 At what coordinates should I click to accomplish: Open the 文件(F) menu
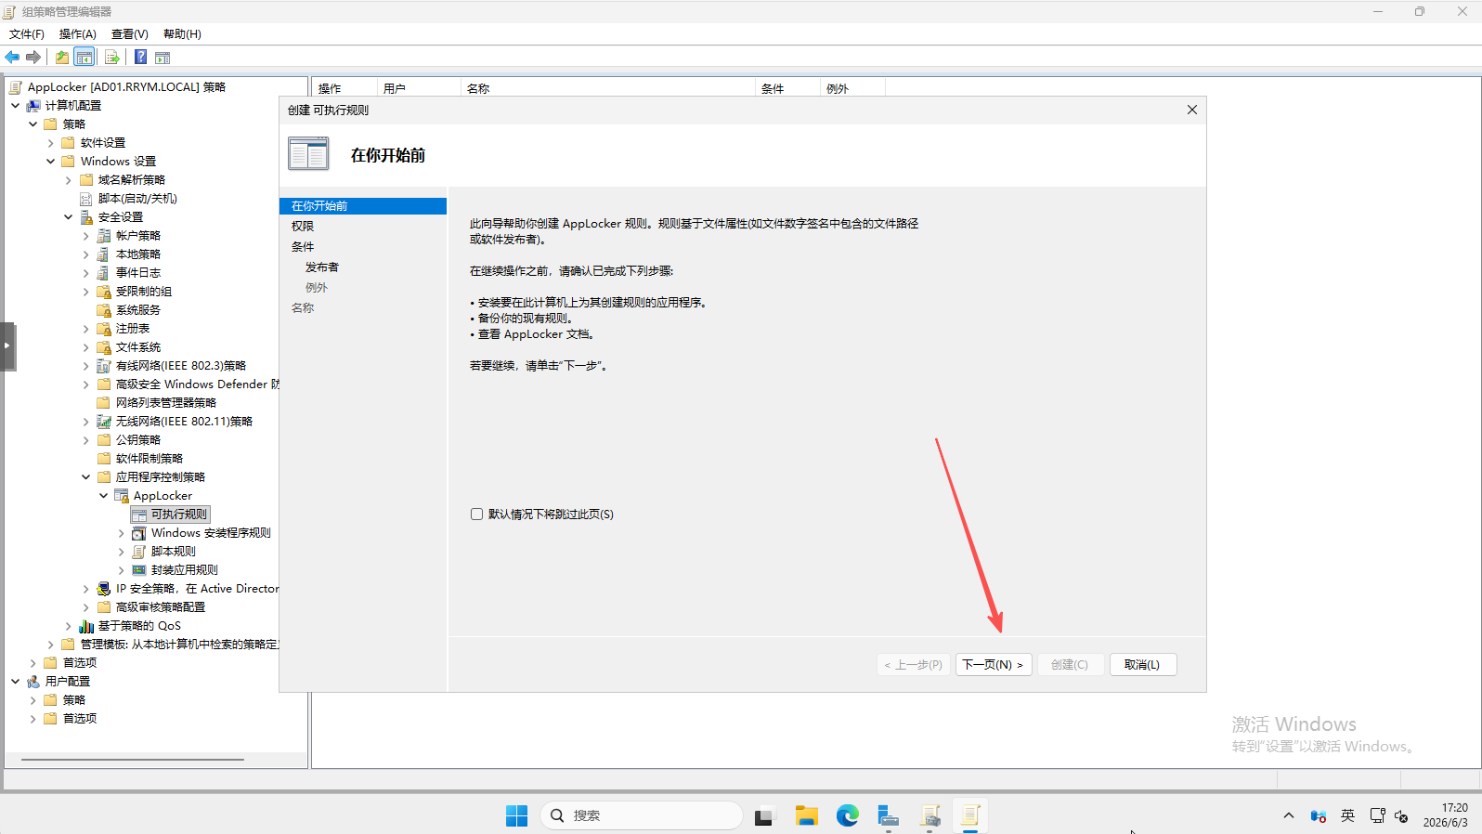coord(27,34)
